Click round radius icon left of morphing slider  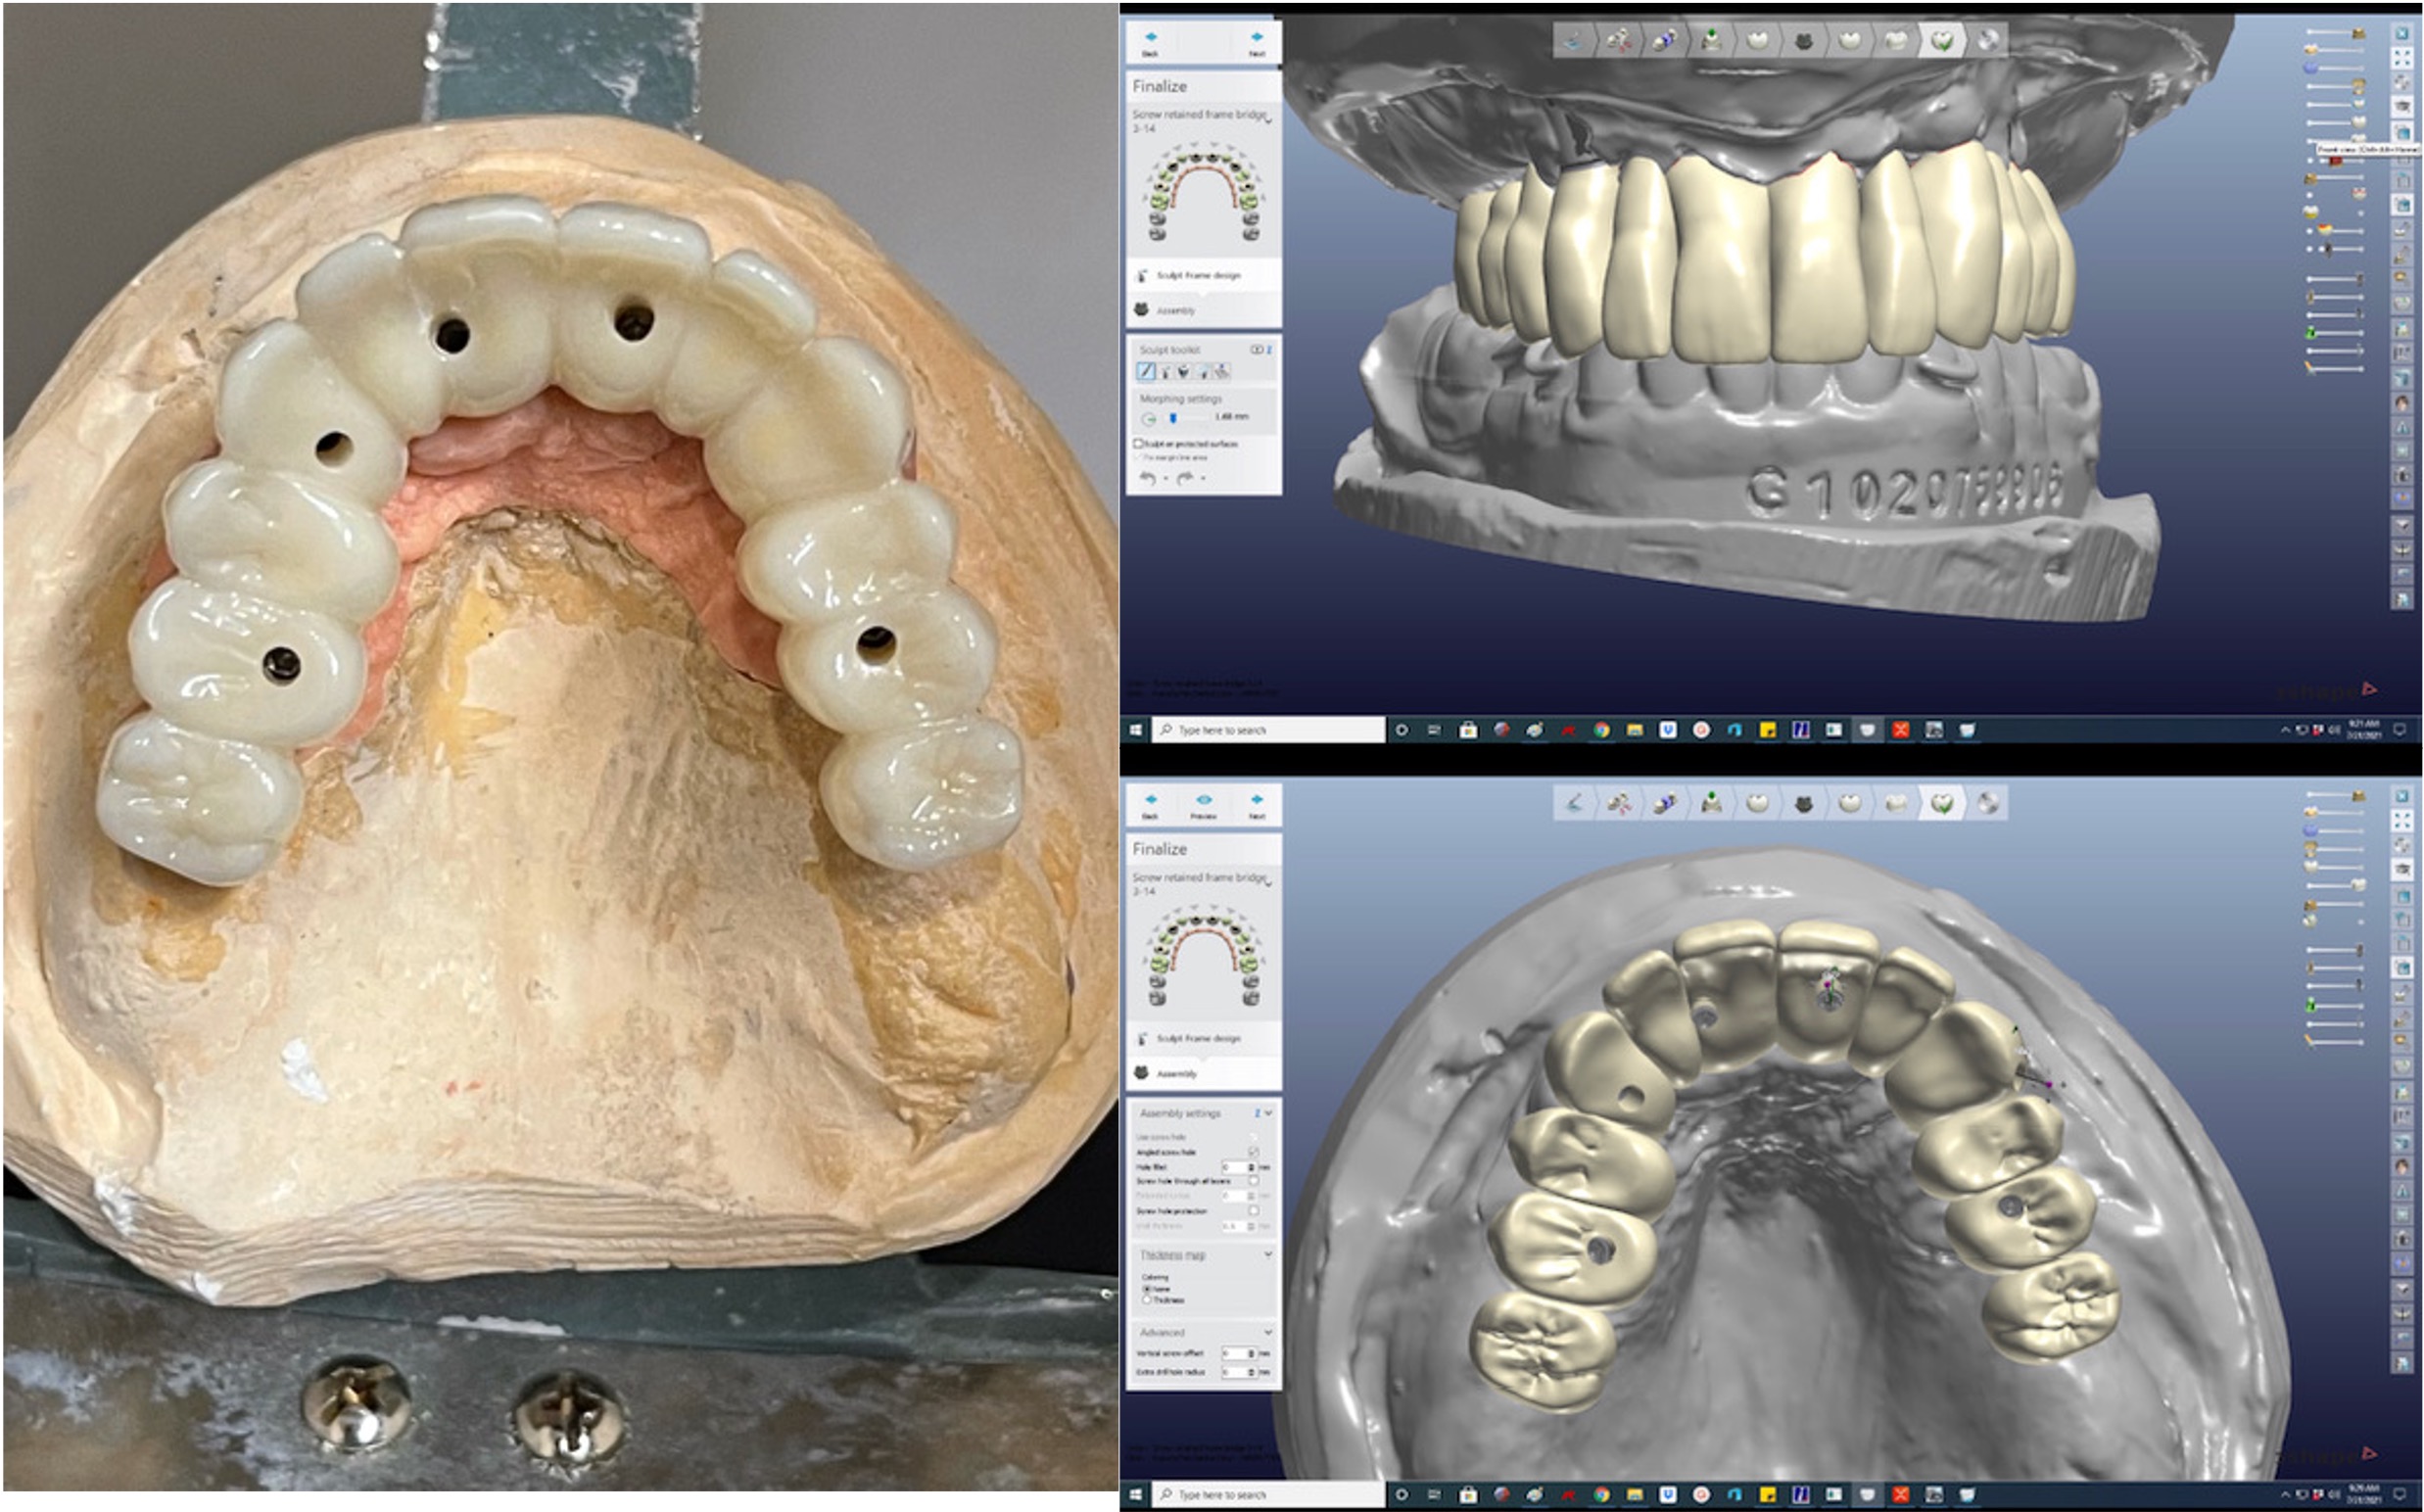click(x=1149, y=419)
